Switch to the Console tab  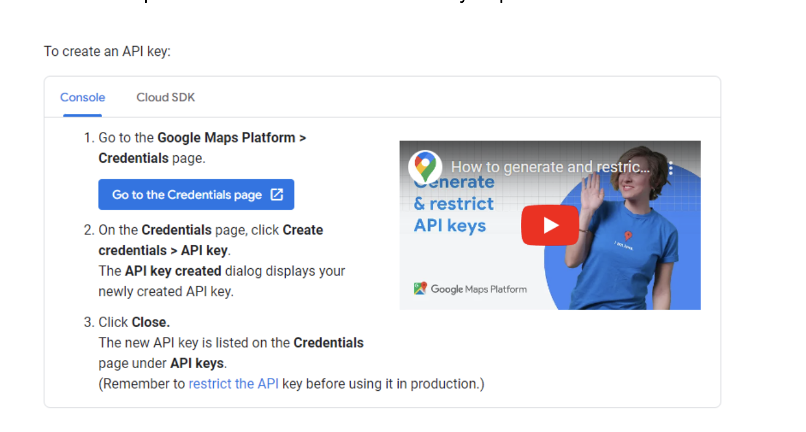click(82, 98)
